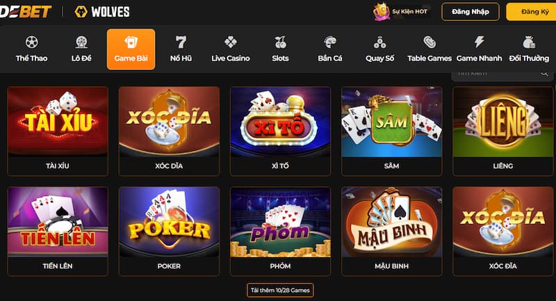The height and width of the screenshot is (301, 556).
Task: Click the Đăng Ký register button
Action: point(532,12)
